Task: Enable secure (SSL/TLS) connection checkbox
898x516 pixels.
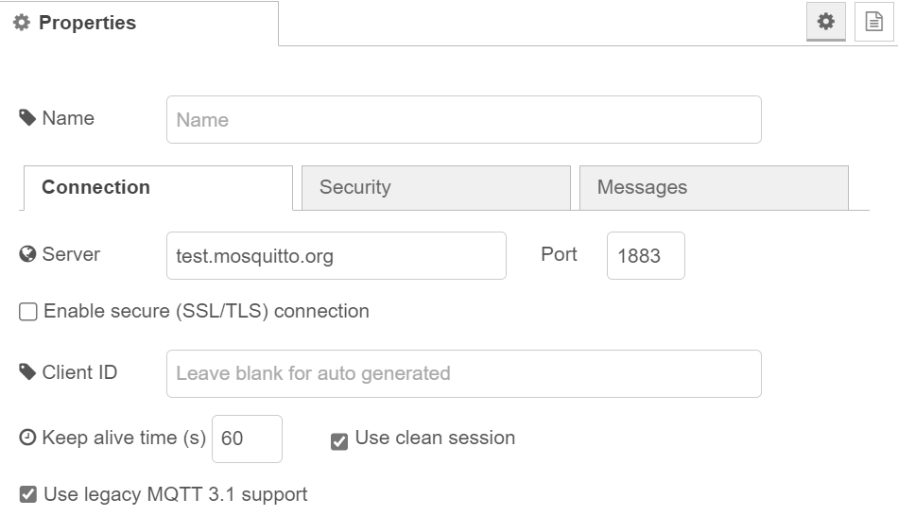Action: (28, 312)
